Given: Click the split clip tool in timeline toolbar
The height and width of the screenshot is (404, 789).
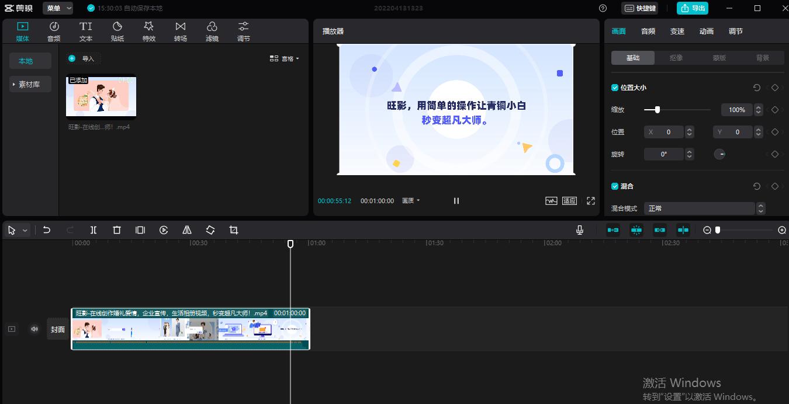Looking at the screenshot, I should [94, 230].
